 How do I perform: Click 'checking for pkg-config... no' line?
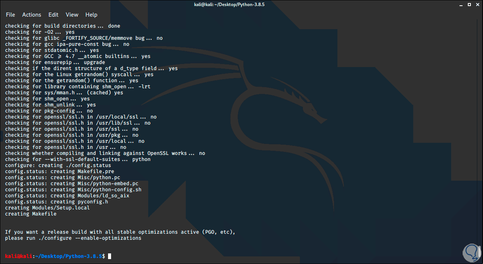click(49, 111)
